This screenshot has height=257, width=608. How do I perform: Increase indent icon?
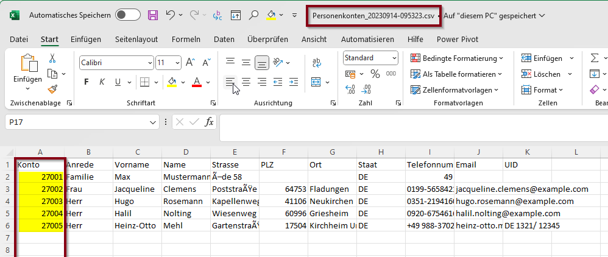(294, 82)
